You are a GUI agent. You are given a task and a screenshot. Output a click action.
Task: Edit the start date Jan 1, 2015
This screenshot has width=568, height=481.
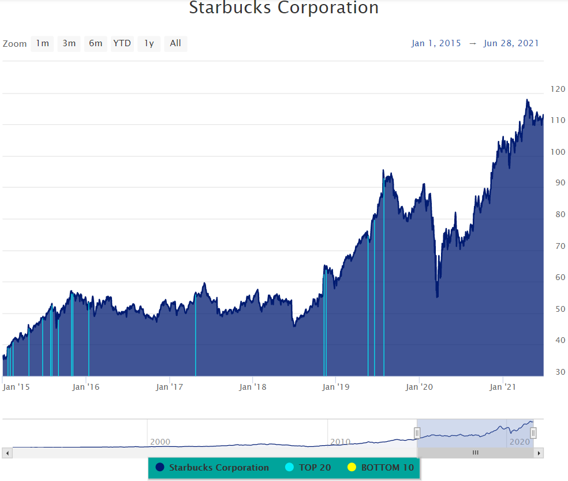[436, 43]
